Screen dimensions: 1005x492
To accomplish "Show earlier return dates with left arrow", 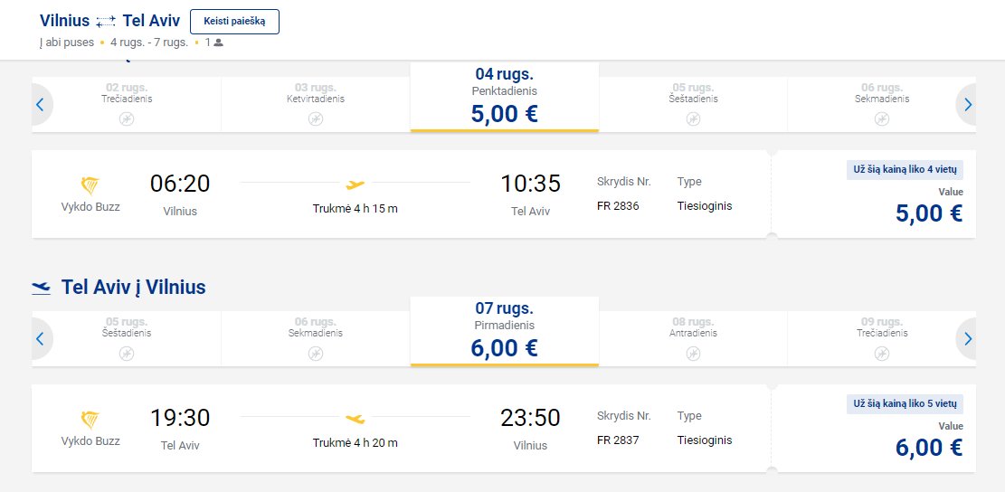I will click(x=41, y=339).
